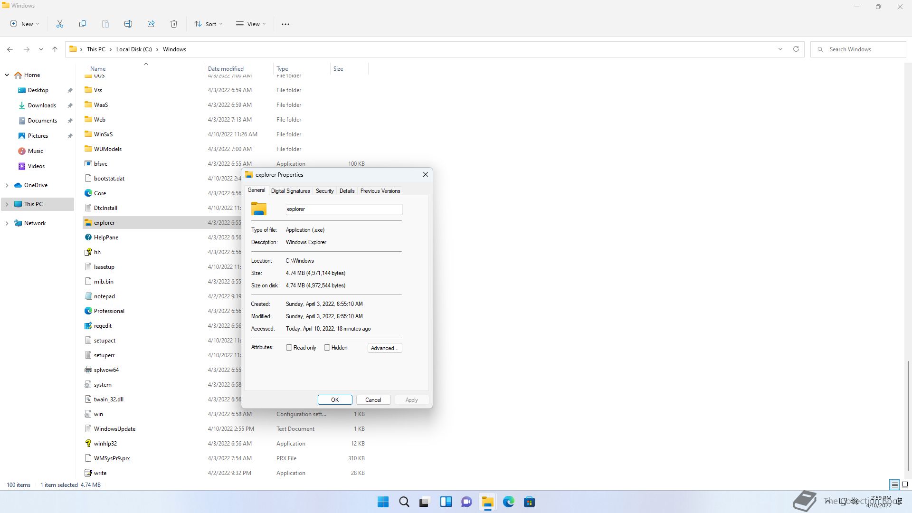Switch to Details tab

tap(347, 191)
